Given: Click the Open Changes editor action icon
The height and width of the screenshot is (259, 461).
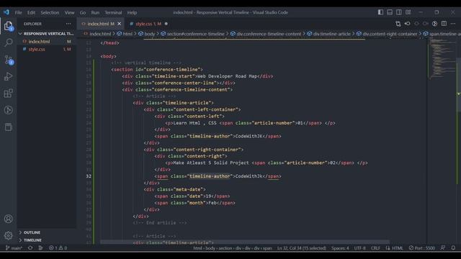Looking at the screenshot, I should 398,24.
